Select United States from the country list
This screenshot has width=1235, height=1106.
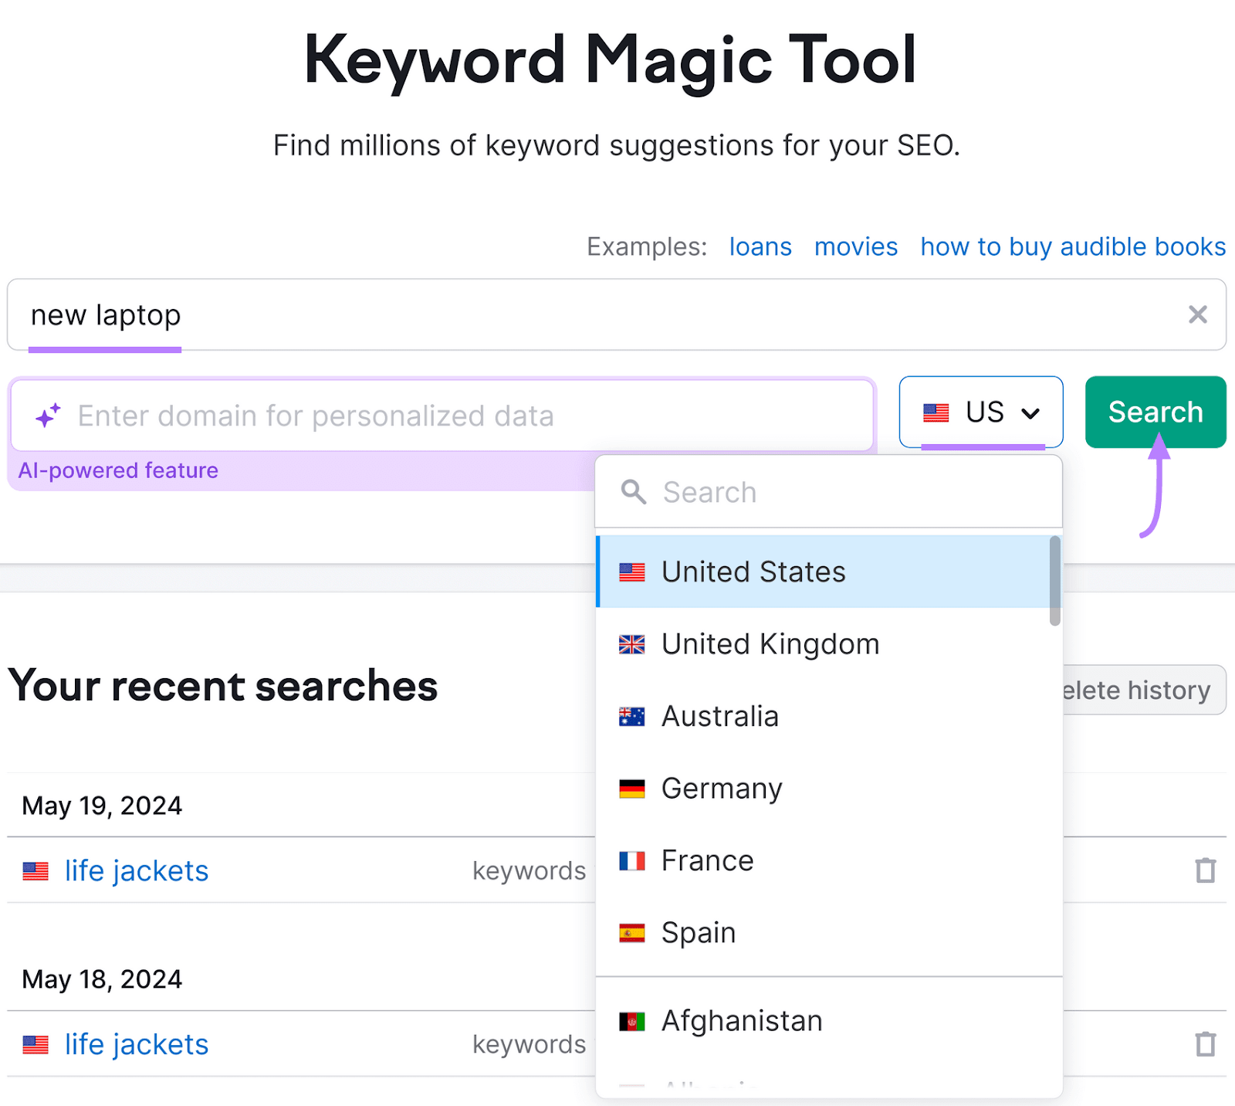coord(753,572)
